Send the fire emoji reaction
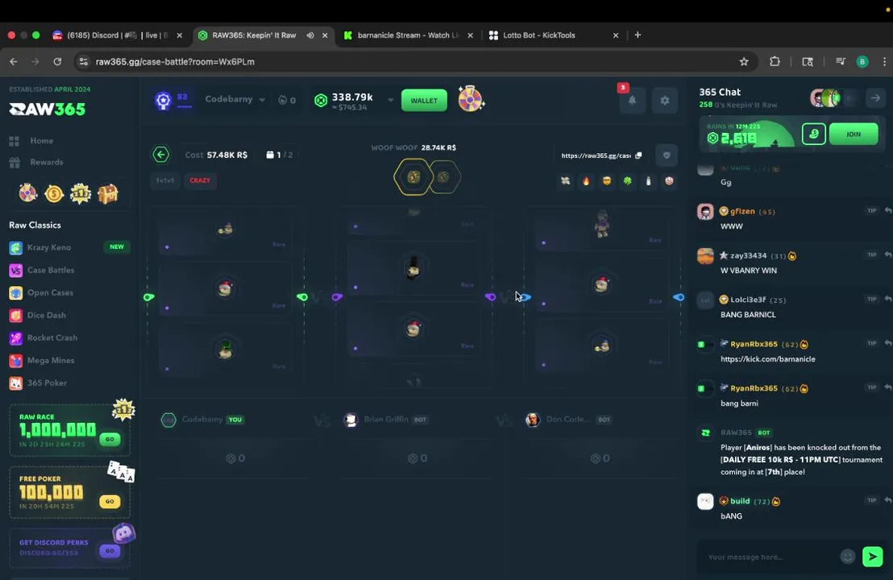The height and width of the screenshot is (580, 893). tap(586, 181)
